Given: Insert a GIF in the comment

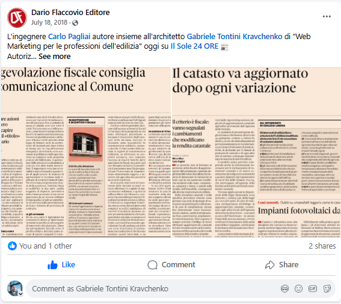Looking at the screenshot, I should 313,289.
